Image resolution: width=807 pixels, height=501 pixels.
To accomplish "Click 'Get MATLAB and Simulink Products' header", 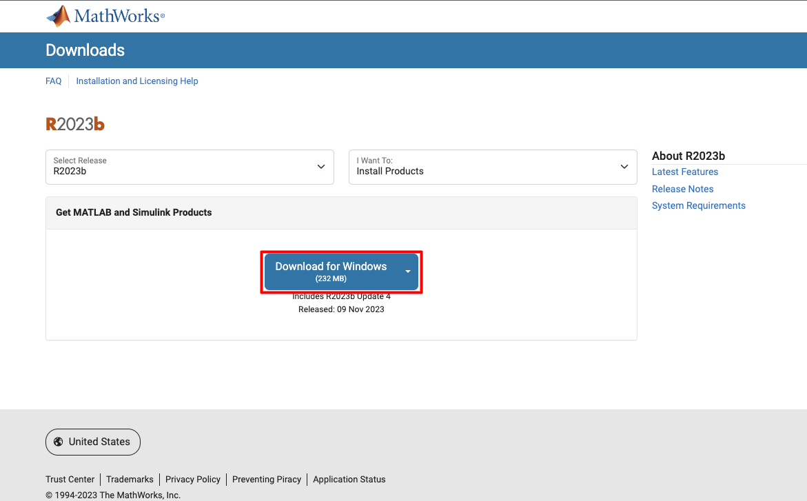I will 134,212.
